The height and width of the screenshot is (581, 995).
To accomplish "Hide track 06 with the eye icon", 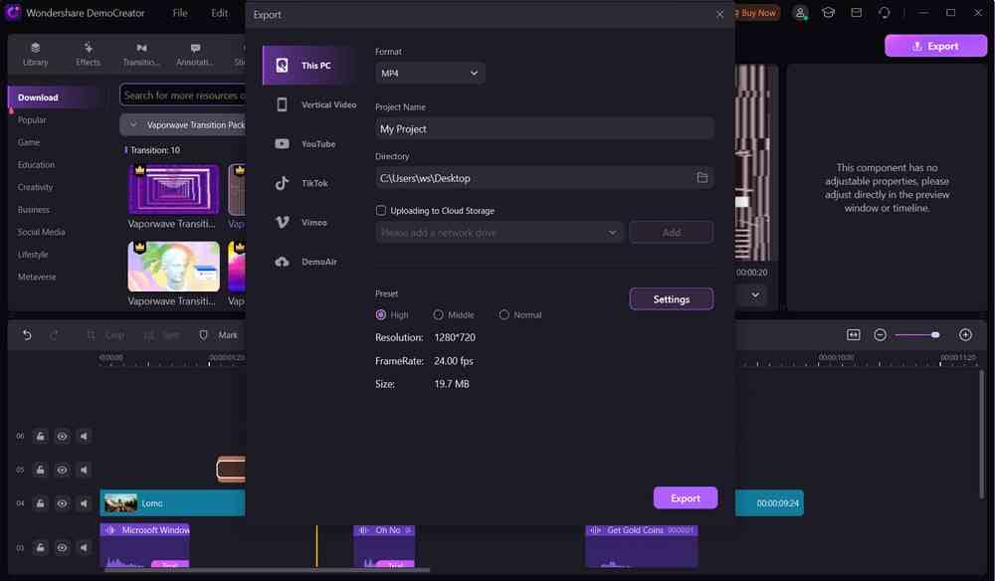I will [62, 436].
